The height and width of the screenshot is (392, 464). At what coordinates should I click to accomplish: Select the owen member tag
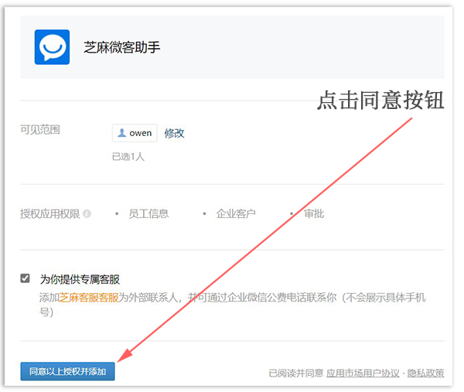(x=135, y=133)
